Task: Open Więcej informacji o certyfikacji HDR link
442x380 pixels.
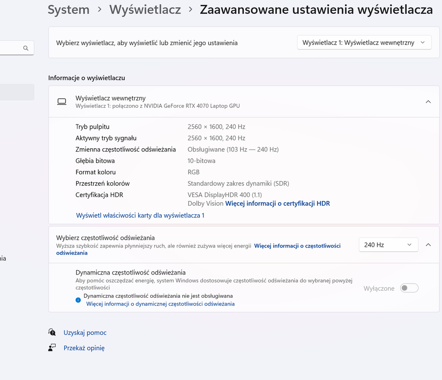Action: pyautogui.click(x=278, y=203)
